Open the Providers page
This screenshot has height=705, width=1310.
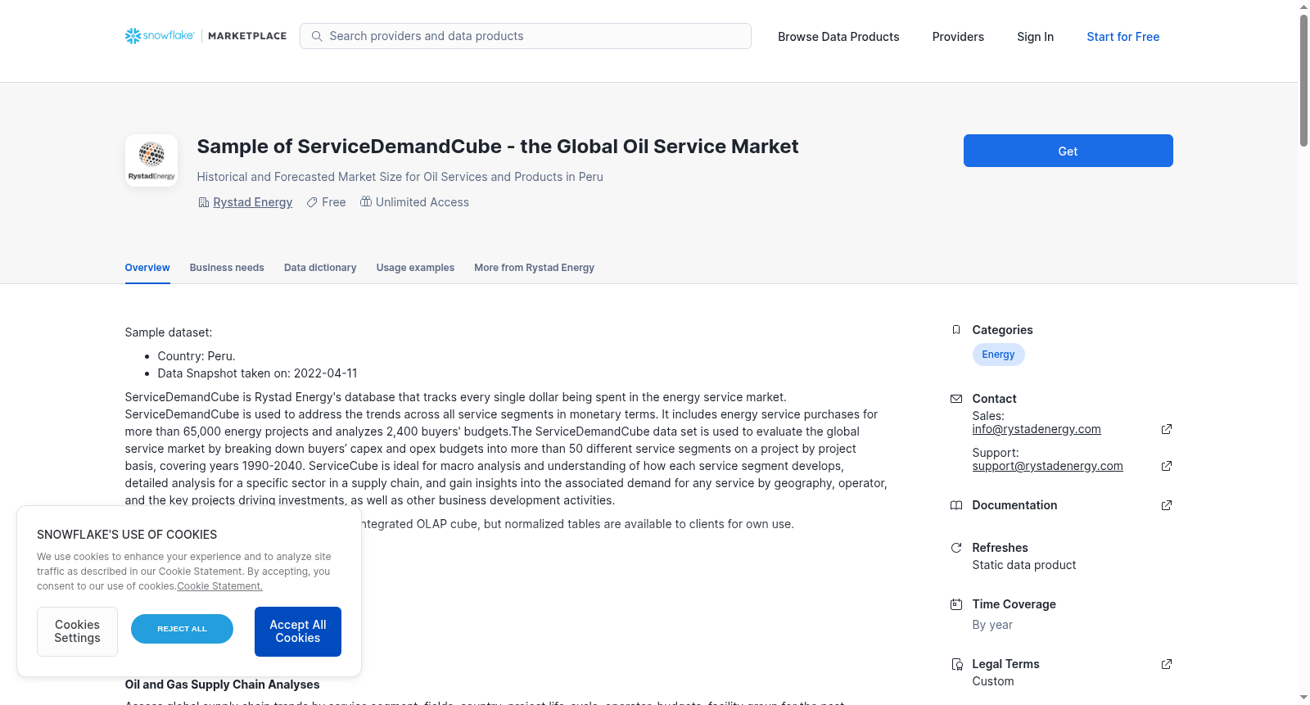click(958, 37)
